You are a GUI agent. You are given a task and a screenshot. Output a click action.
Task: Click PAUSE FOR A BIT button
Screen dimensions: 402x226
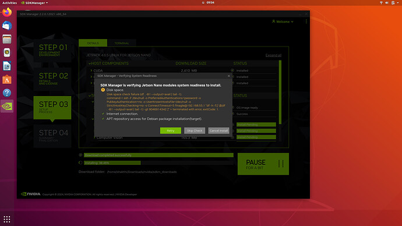tap(263, 164)
